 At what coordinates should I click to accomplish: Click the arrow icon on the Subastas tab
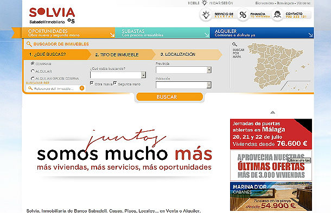[206, 35]
